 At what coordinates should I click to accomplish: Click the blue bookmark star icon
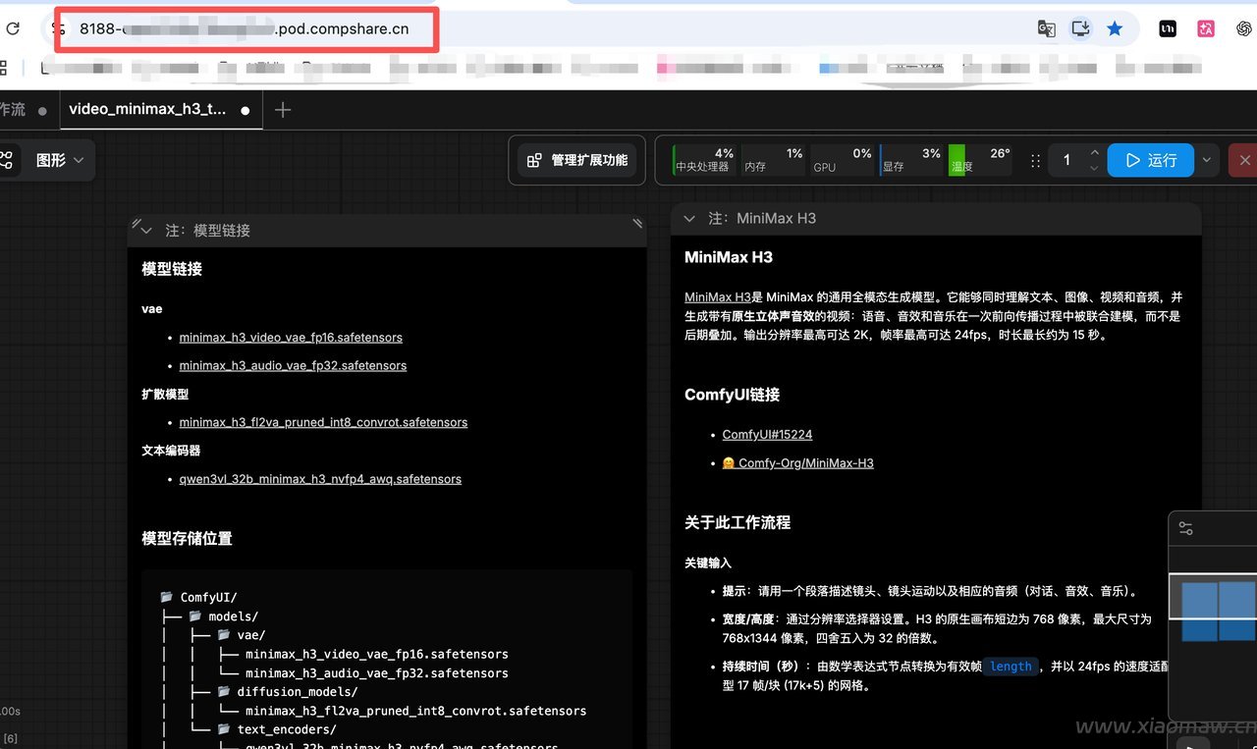point(1115,28)
